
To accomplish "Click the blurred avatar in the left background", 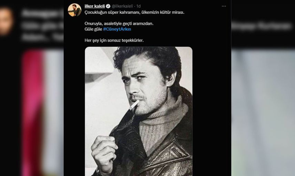I will [7, 21].
